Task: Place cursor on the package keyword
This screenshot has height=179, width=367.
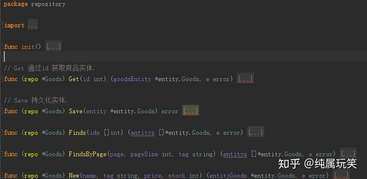Action: (x=16, y=4)
